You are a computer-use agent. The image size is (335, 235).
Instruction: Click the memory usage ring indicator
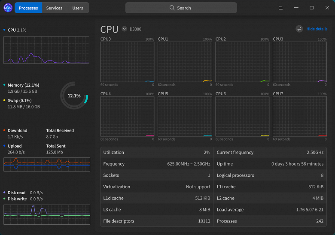(x=74, y=96)
